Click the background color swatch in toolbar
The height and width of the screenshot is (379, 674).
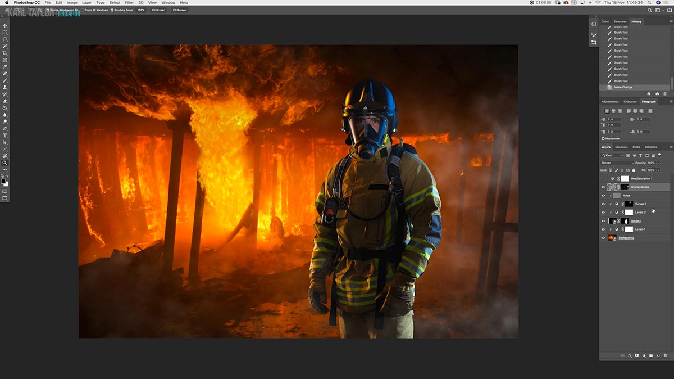7,184
